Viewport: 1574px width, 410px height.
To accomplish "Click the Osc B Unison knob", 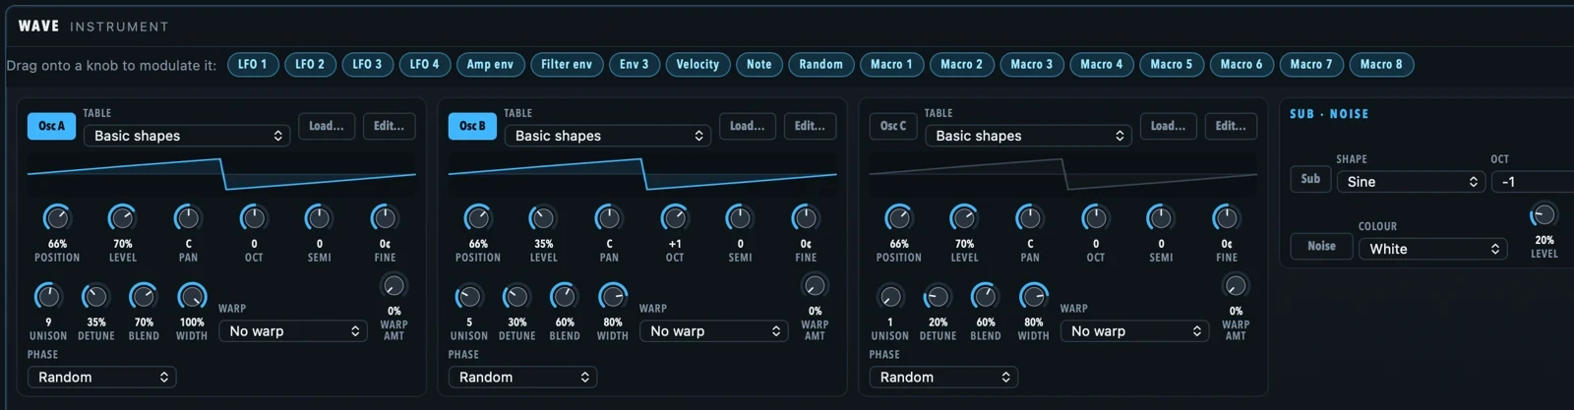I will 469,296.
